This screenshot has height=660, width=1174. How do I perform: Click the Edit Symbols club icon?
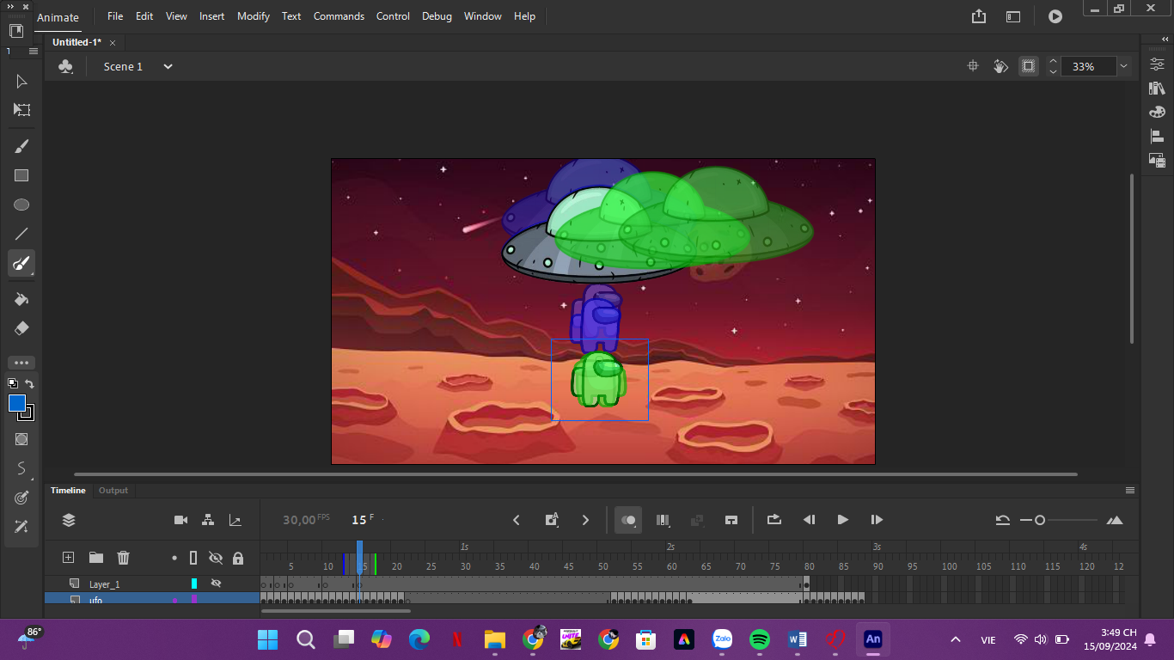(x=65, y=66)
